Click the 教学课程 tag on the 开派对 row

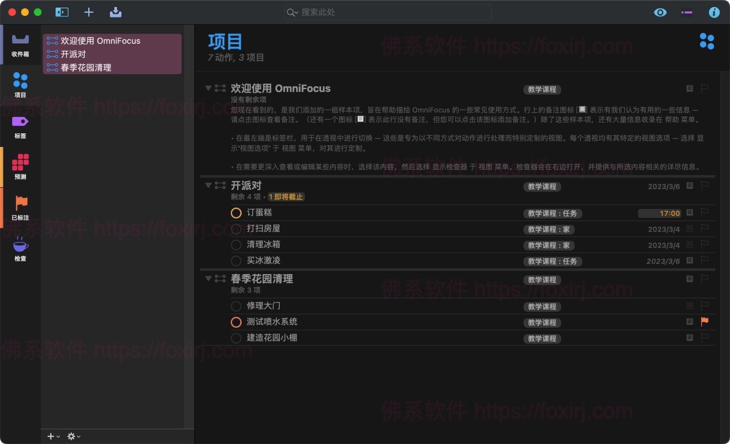(x=542, y=187)
